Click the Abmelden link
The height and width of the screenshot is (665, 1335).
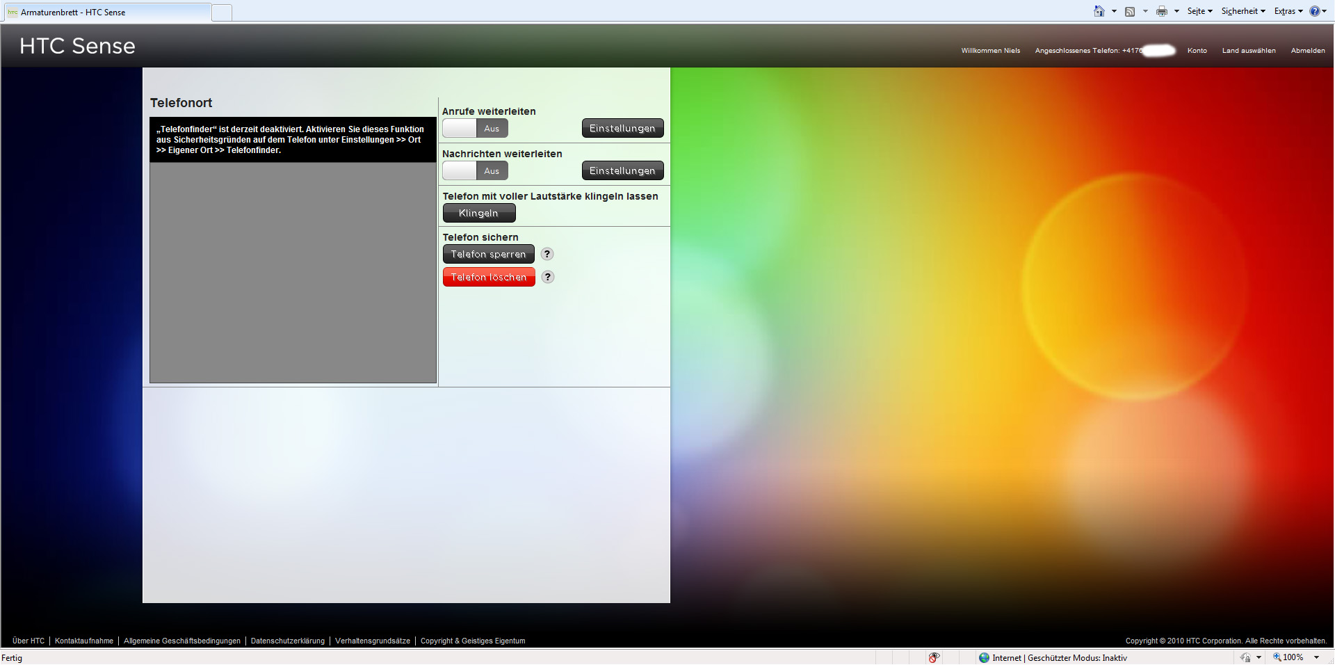(x=1308, y=50)
